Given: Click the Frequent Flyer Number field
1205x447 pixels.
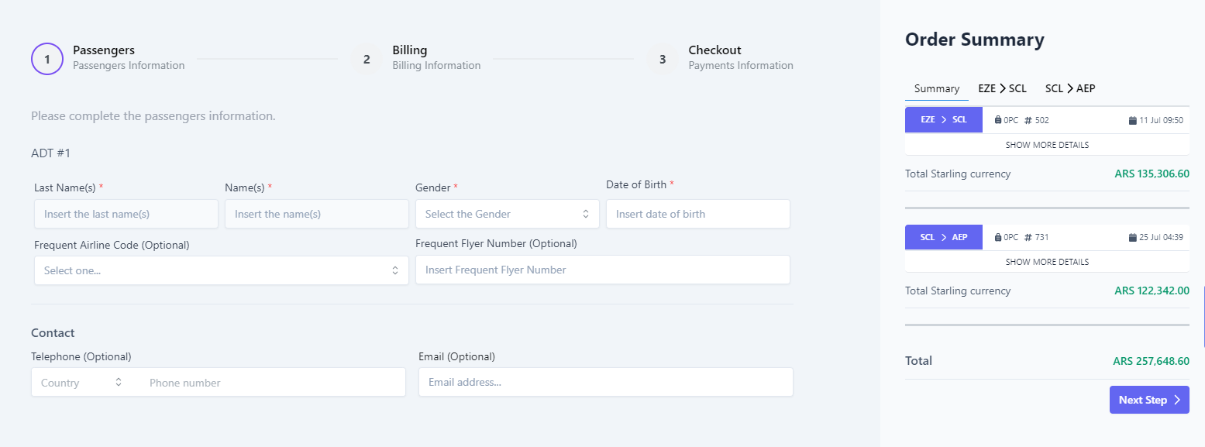Looking at the screenshot, I should (602, 270).
